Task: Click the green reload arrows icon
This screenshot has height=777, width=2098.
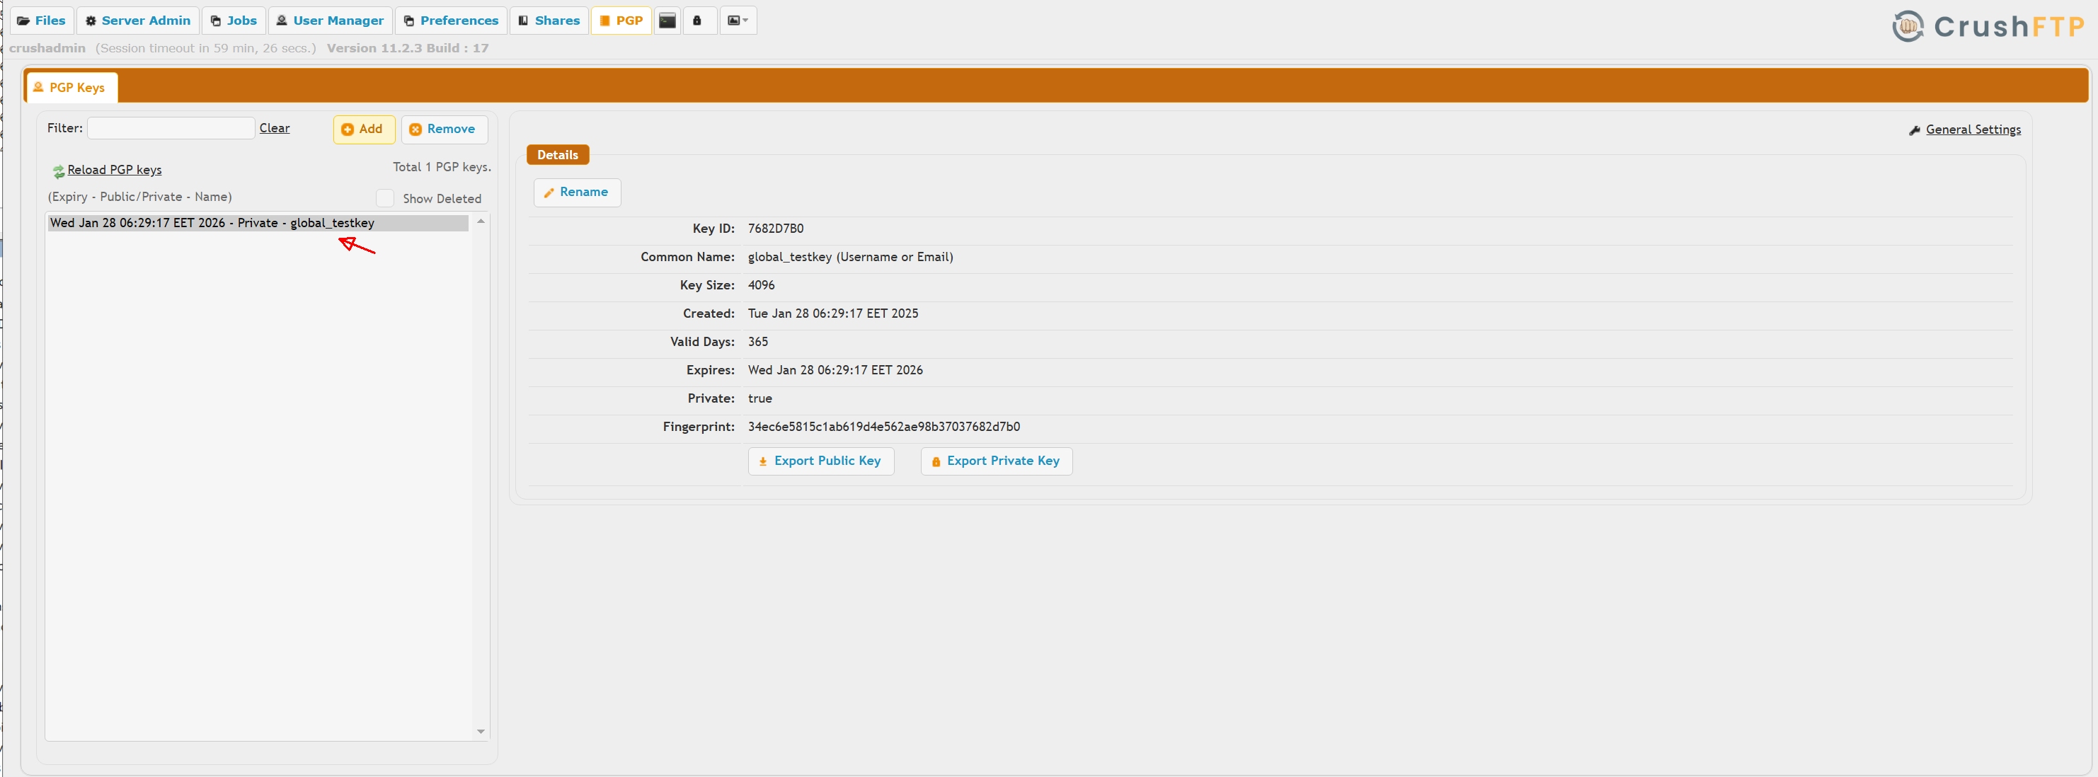Action: pos(59,171)
